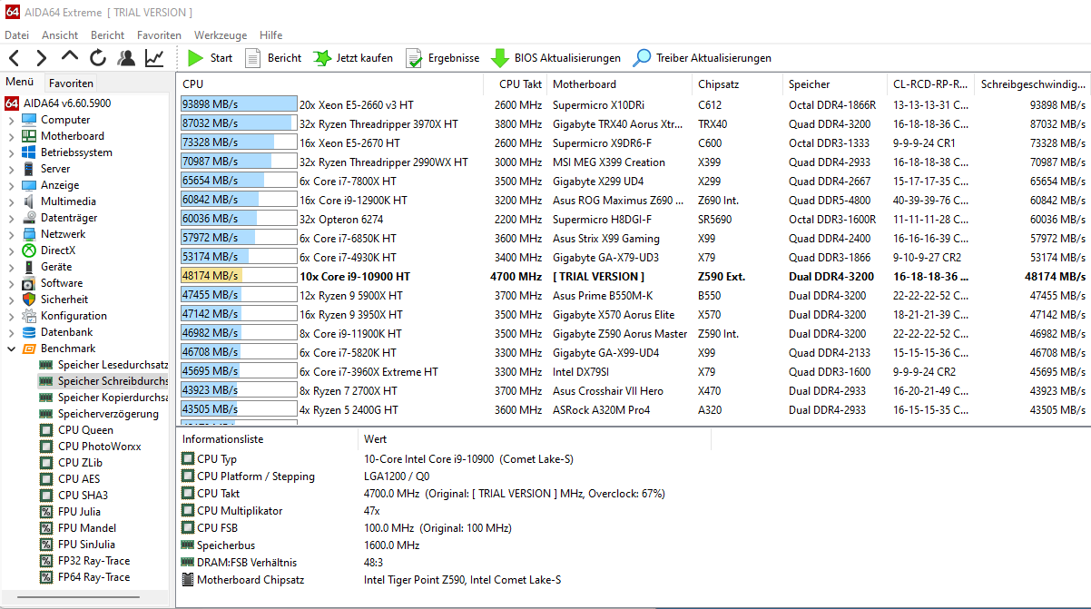This screenshot has height=609, width=1091.
Task: Click the highlighted 48174 MB/s result bar
Action: pos(239,276)
